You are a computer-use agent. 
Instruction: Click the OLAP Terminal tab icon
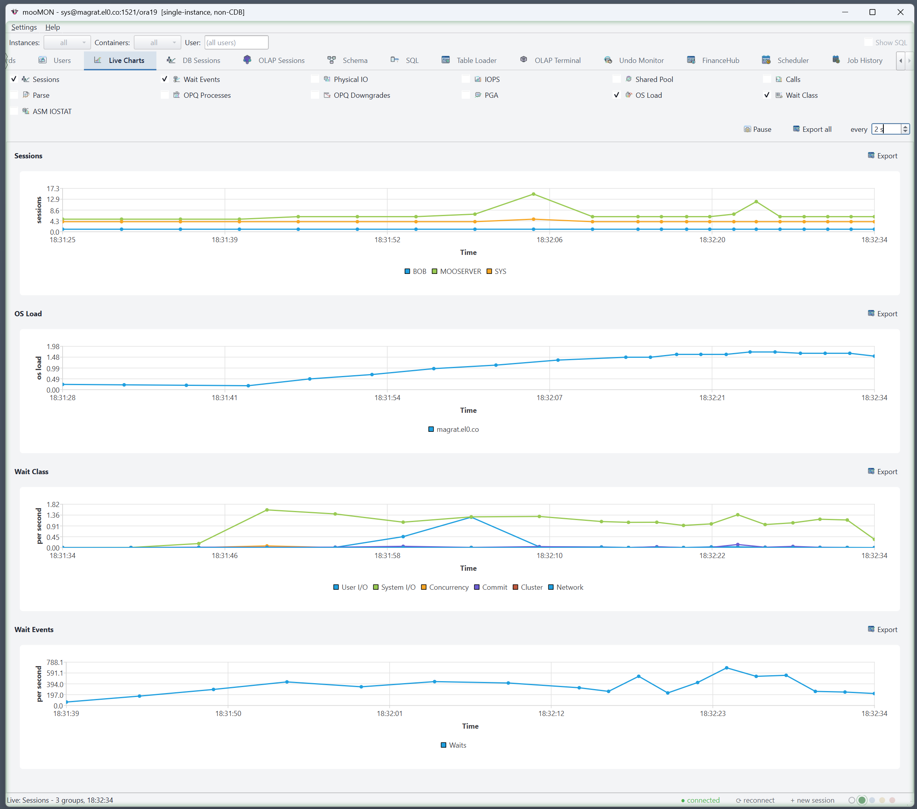pos(523,60)
